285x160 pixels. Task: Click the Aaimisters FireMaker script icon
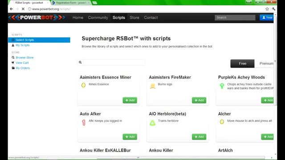[x=153, y=86]
